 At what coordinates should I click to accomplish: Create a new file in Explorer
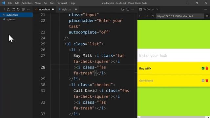tap(8, 9)
